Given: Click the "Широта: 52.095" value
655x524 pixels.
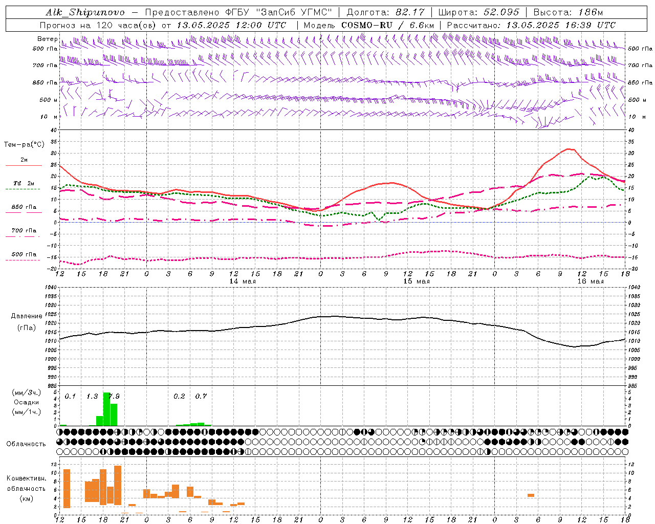Looking at the screenshot, I should 479,12.
